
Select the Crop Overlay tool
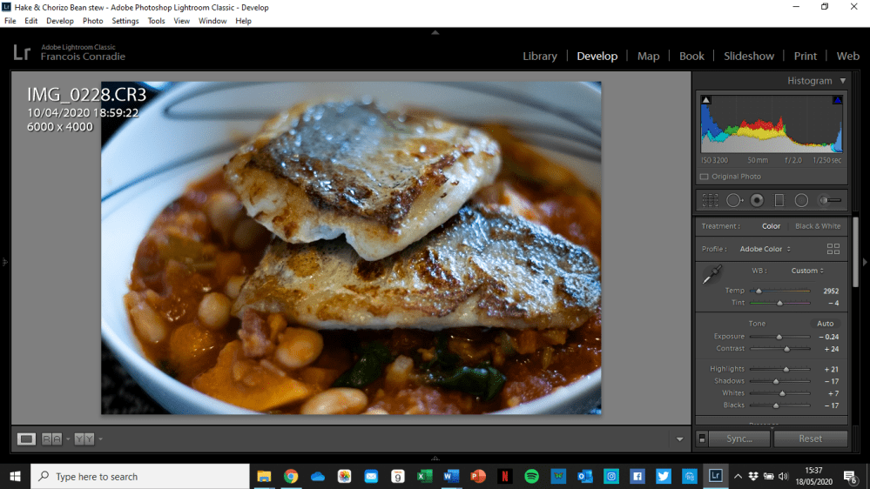click(711, 200)
